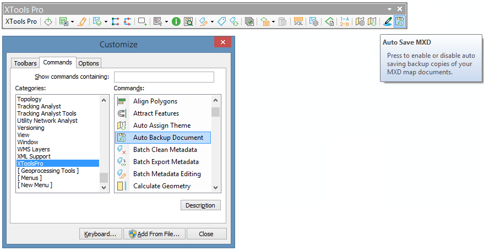
Task: Expand the list with cursor dropdown arrow
Action: click(166, 21)
